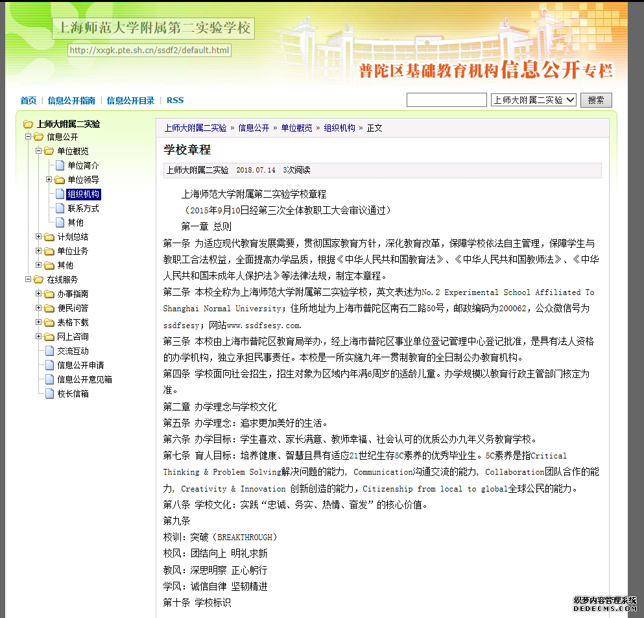This screenshot has height=618, width=644.
Task: Click the page icon beside 校长信箱
Action: [x=49, y=394]
